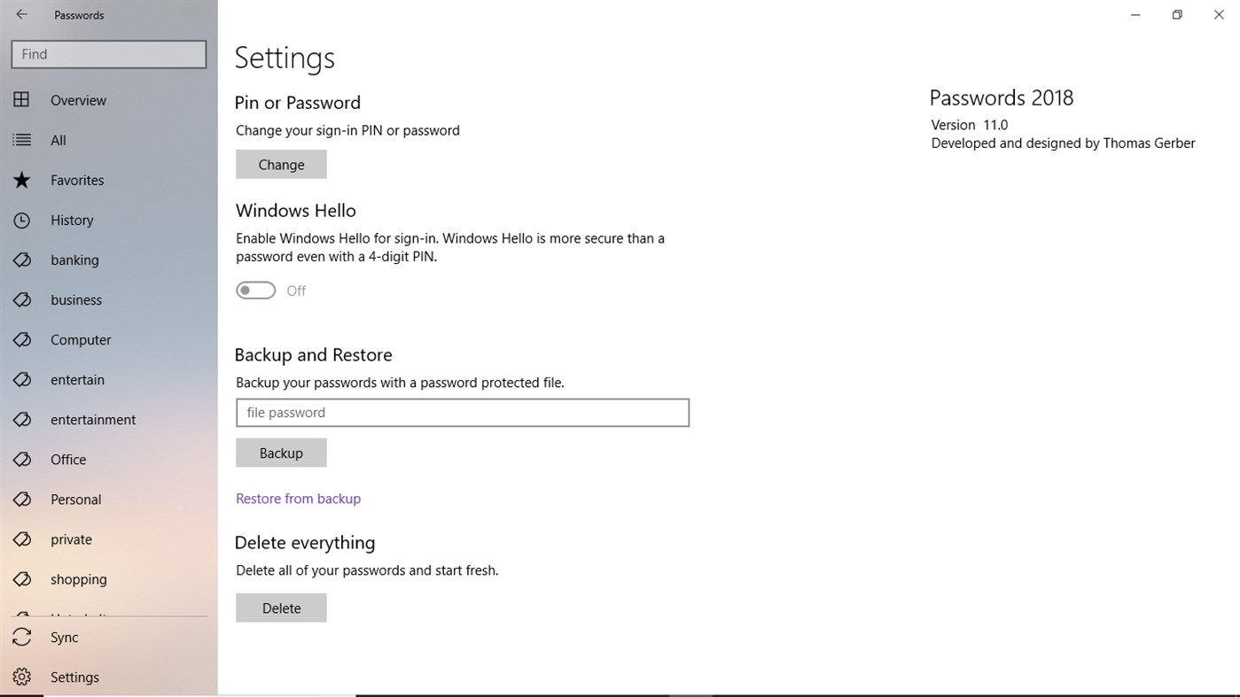Click the Settings gear icon
The height and width of the screenshot is (697, 1240).
pos(21,677)
